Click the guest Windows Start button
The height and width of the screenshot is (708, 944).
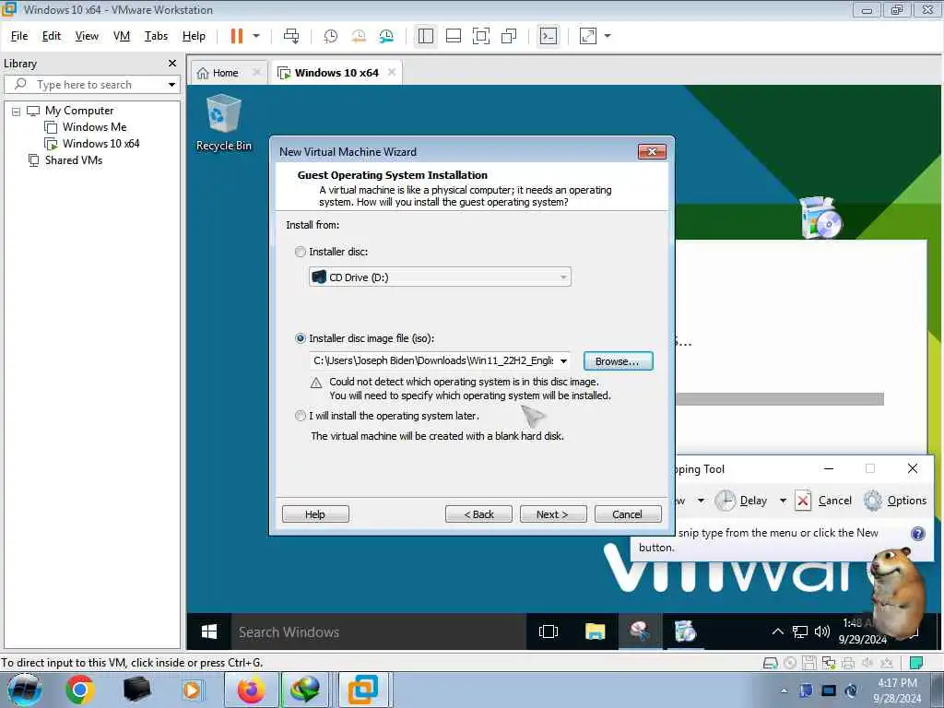209,631
